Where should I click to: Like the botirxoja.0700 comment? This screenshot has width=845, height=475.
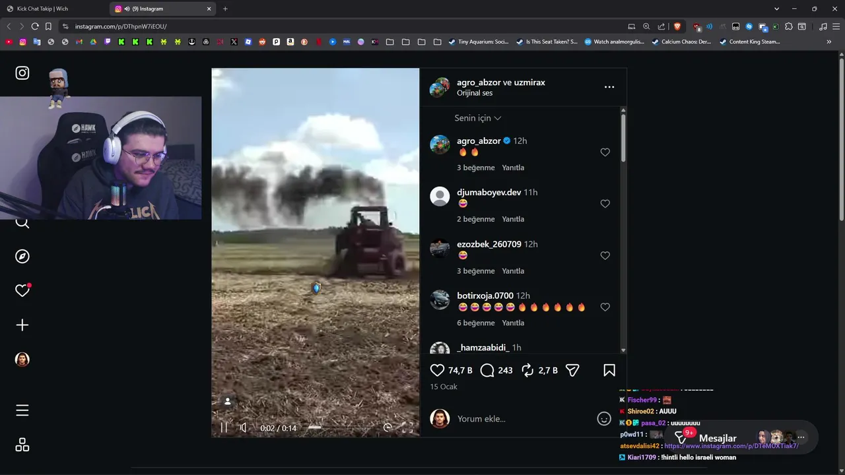(605, 307)
